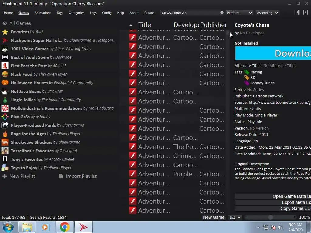This screenshot has width=311, height=233.
Task: Show hidden tray icons arrow
Action: pyautogui.click(x=258, y=227)
